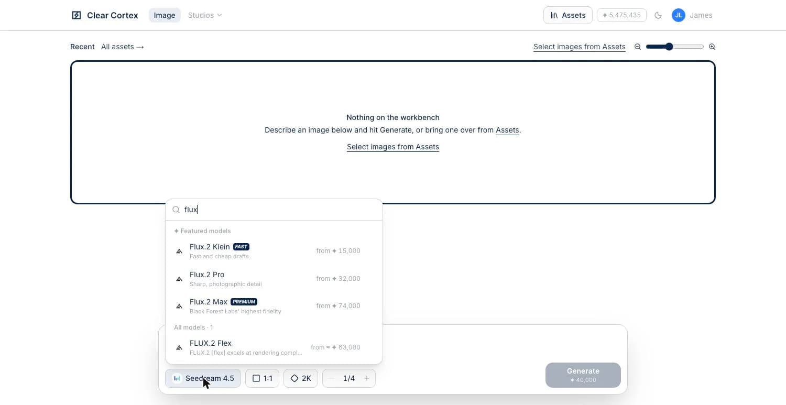Image resolution: width=786 pixels, height=405 pixels.
Task: Click the FLUX.2 Flex model icon
Action: coord(179,347)
